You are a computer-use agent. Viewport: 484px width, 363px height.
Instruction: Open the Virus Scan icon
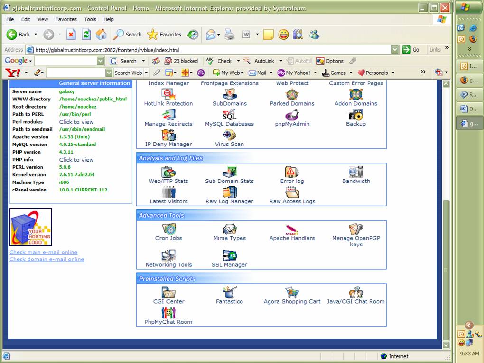(230, 136)
